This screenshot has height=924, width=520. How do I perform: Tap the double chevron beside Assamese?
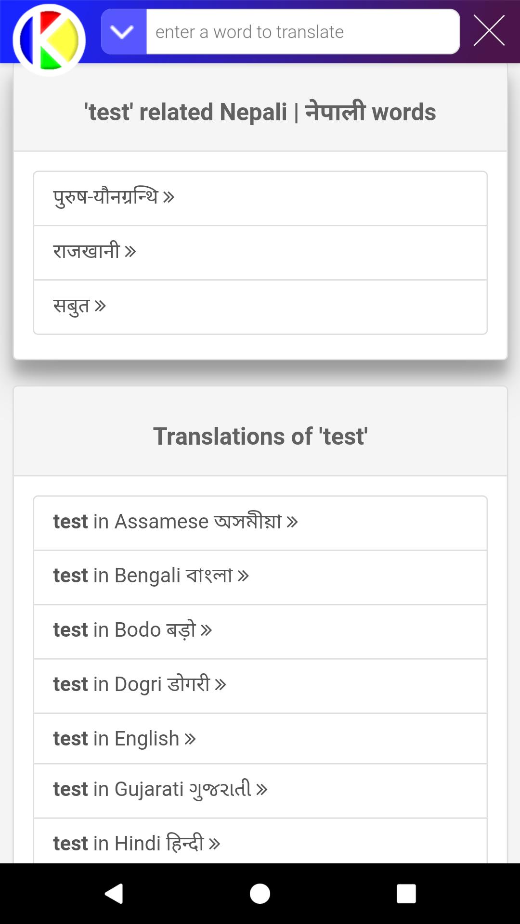(x=292, y=522)
